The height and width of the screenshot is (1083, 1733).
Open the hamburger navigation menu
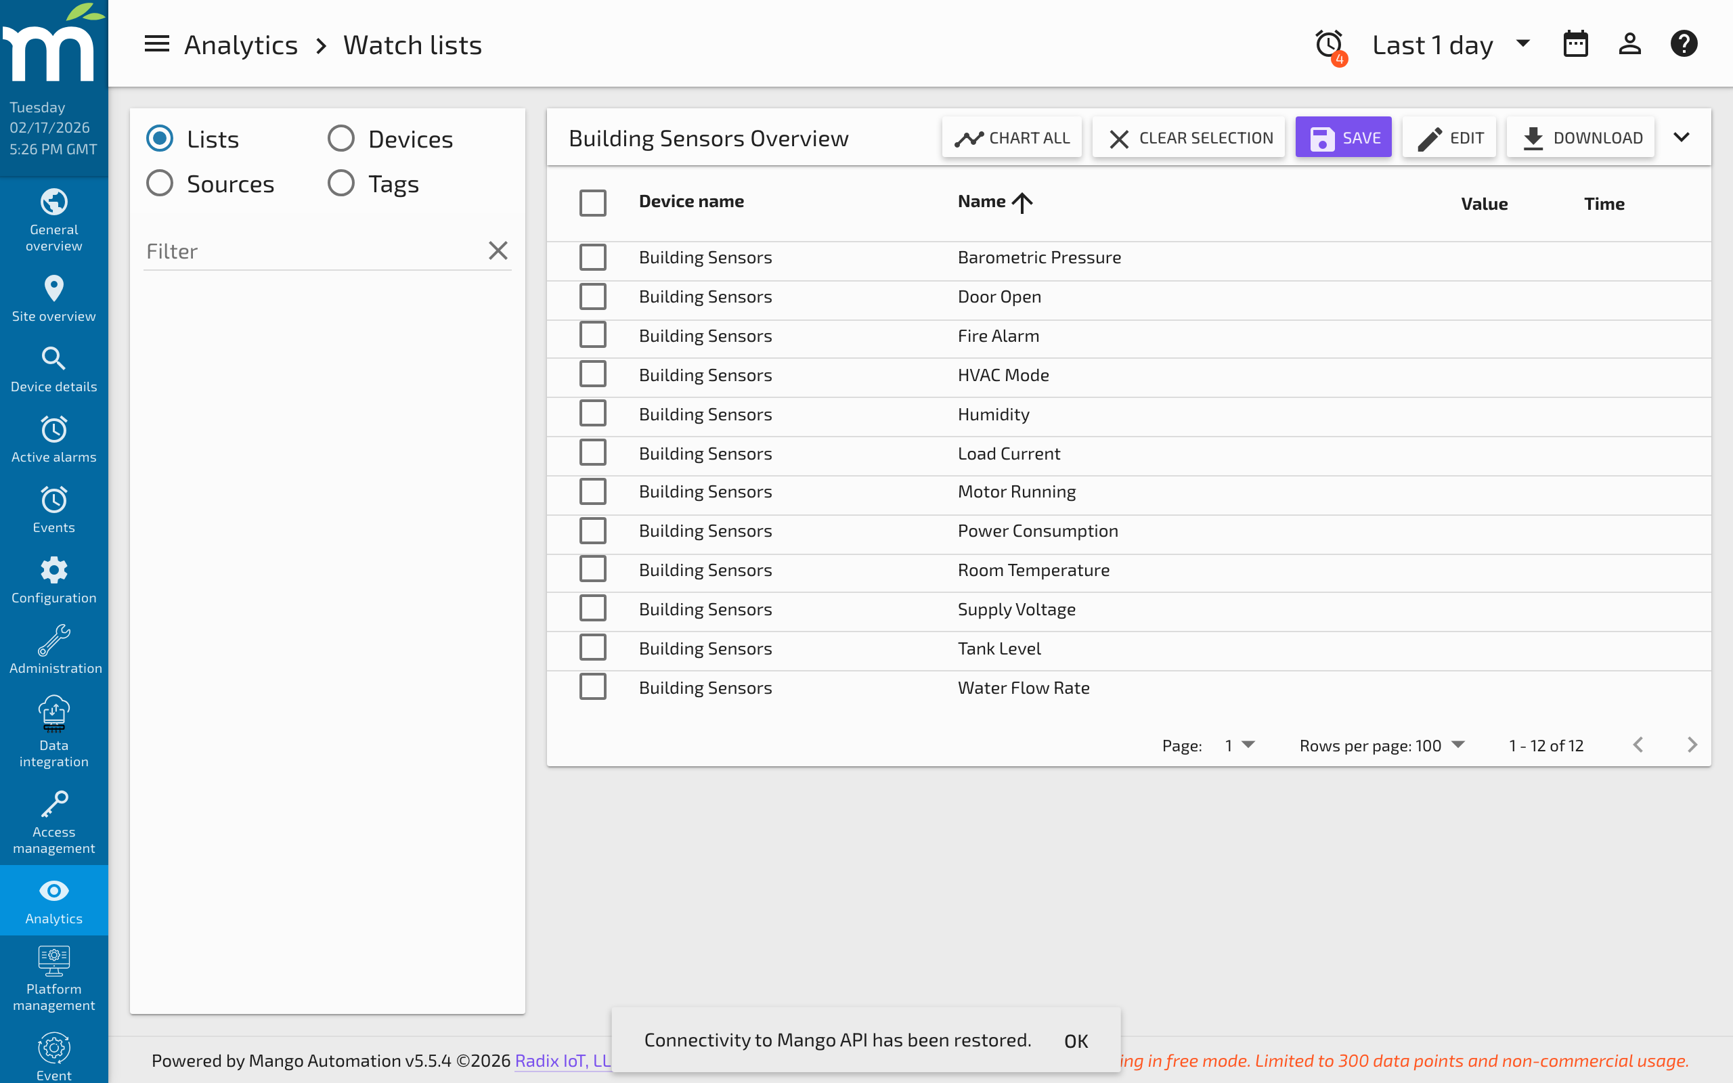pos(156,43)
